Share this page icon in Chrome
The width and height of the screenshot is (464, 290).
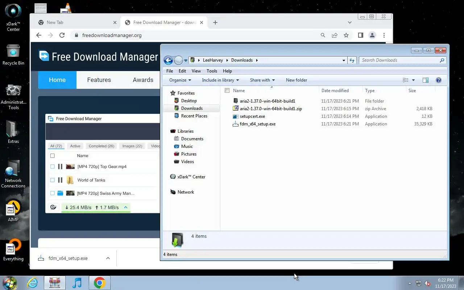pyautogui.click(x=335, y=35)
